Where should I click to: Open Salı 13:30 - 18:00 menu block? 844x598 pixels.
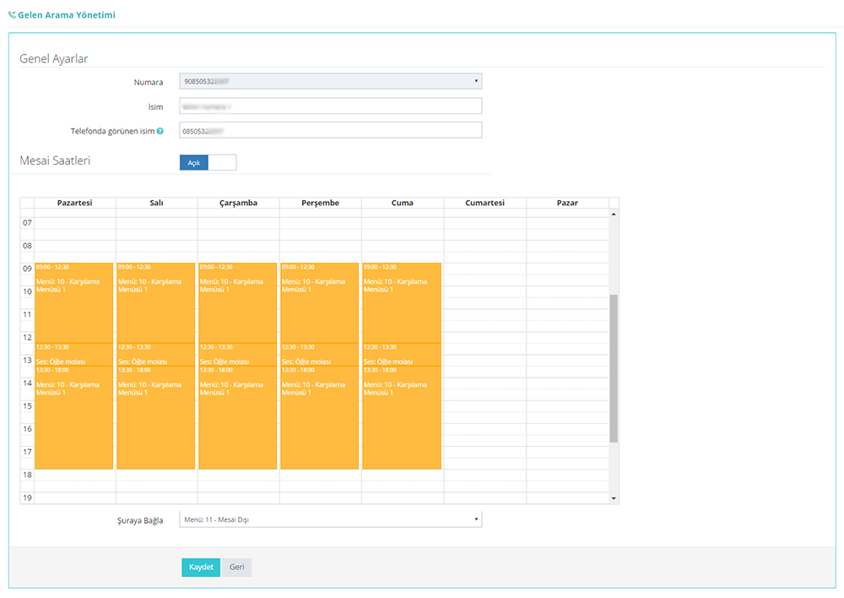[156, 417]
